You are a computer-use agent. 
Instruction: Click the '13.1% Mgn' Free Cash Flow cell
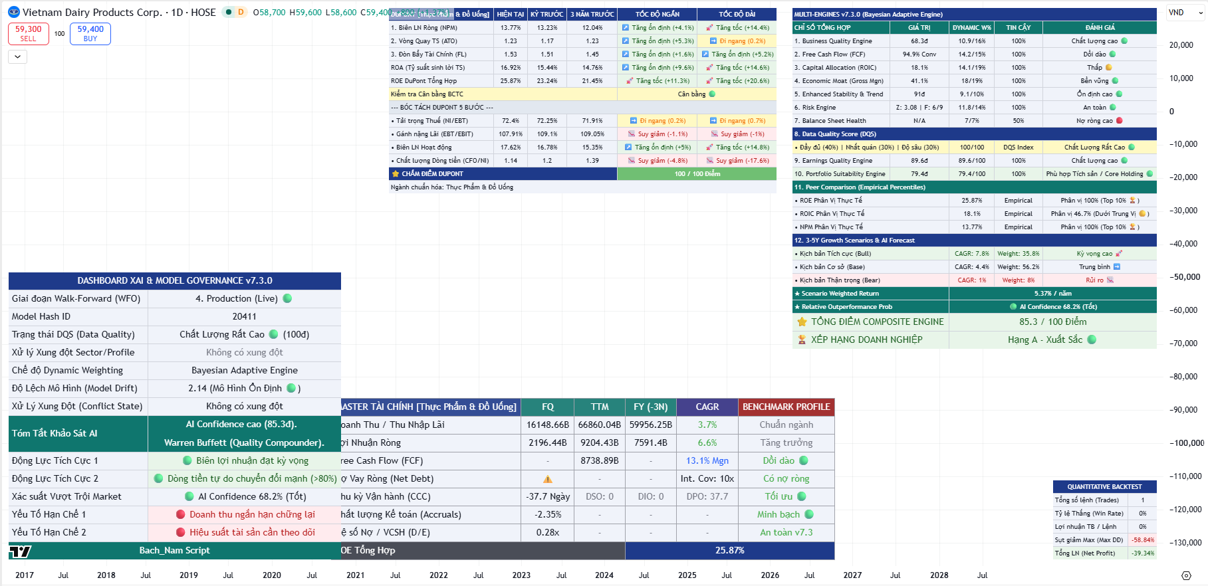coord(707,461)
